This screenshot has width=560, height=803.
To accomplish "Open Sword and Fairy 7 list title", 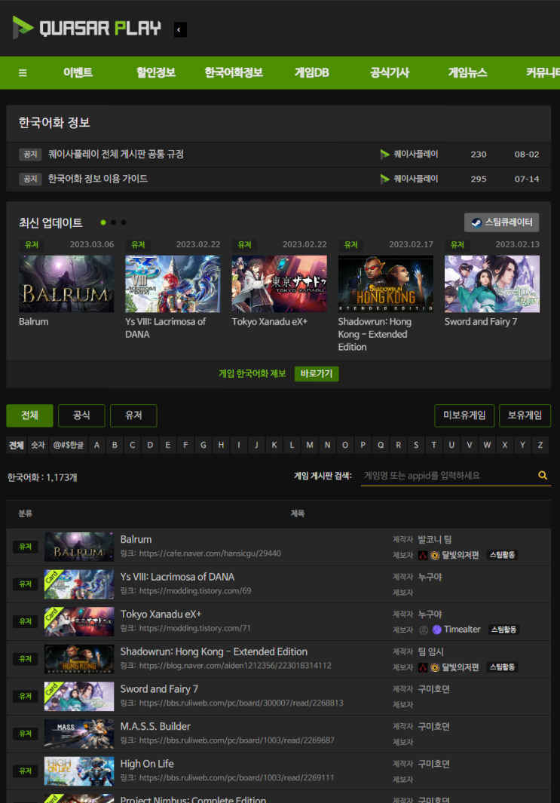I will coord(159,689).
